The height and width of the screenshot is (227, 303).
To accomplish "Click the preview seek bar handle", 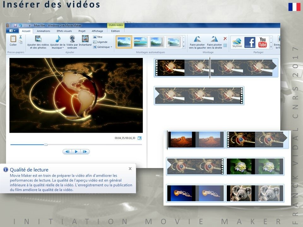I will point(45,145).
